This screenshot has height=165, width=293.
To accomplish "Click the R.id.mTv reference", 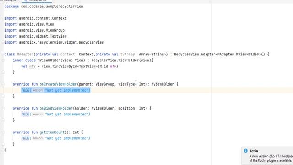I will 108,66.
